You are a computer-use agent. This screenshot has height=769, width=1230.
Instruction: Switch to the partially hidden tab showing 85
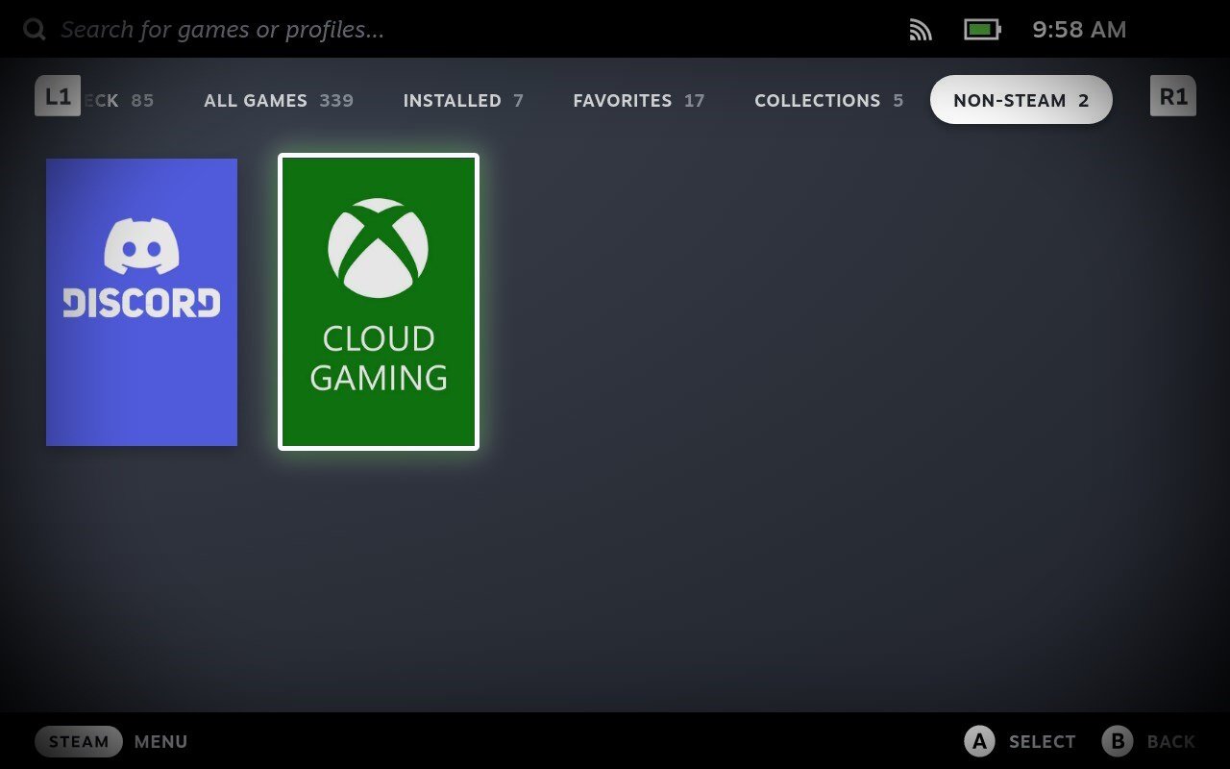point(120,101)
